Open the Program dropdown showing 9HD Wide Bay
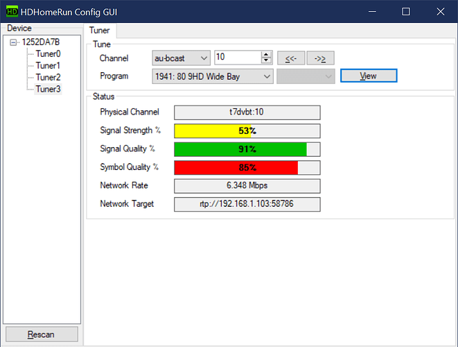Screen dimensions: 458x347 pos(213,76)
